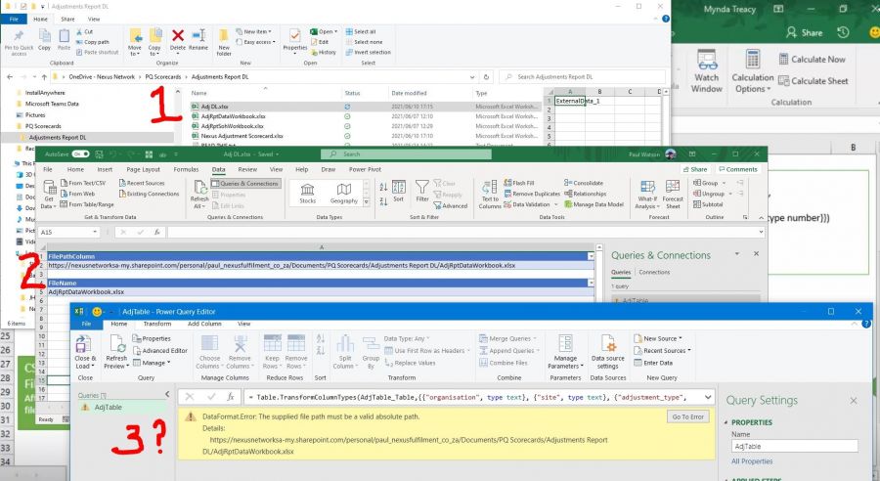Viewport: 880px width, 481px height.
Task: Click Get Data in Excel Data tab
Action: click(50, 194)
